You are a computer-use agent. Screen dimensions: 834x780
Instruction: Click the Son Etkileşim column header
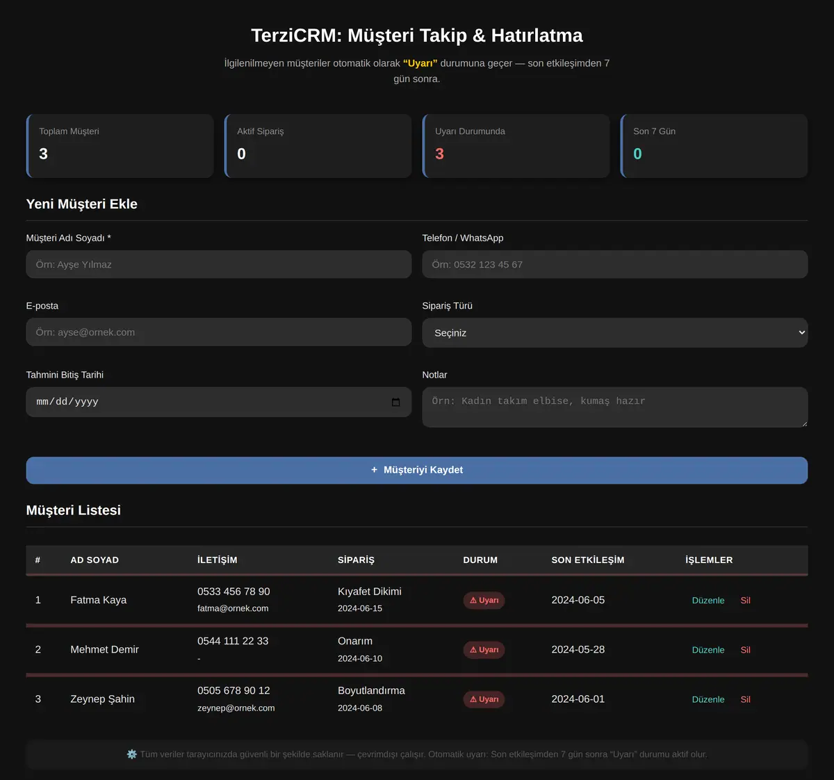588,560
